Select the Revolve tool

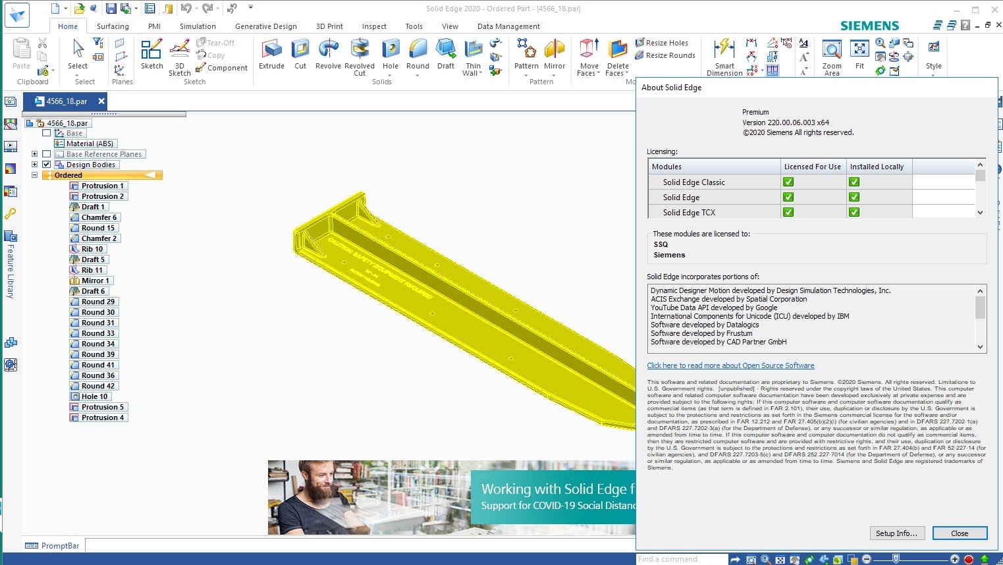[x=328, y=54]
